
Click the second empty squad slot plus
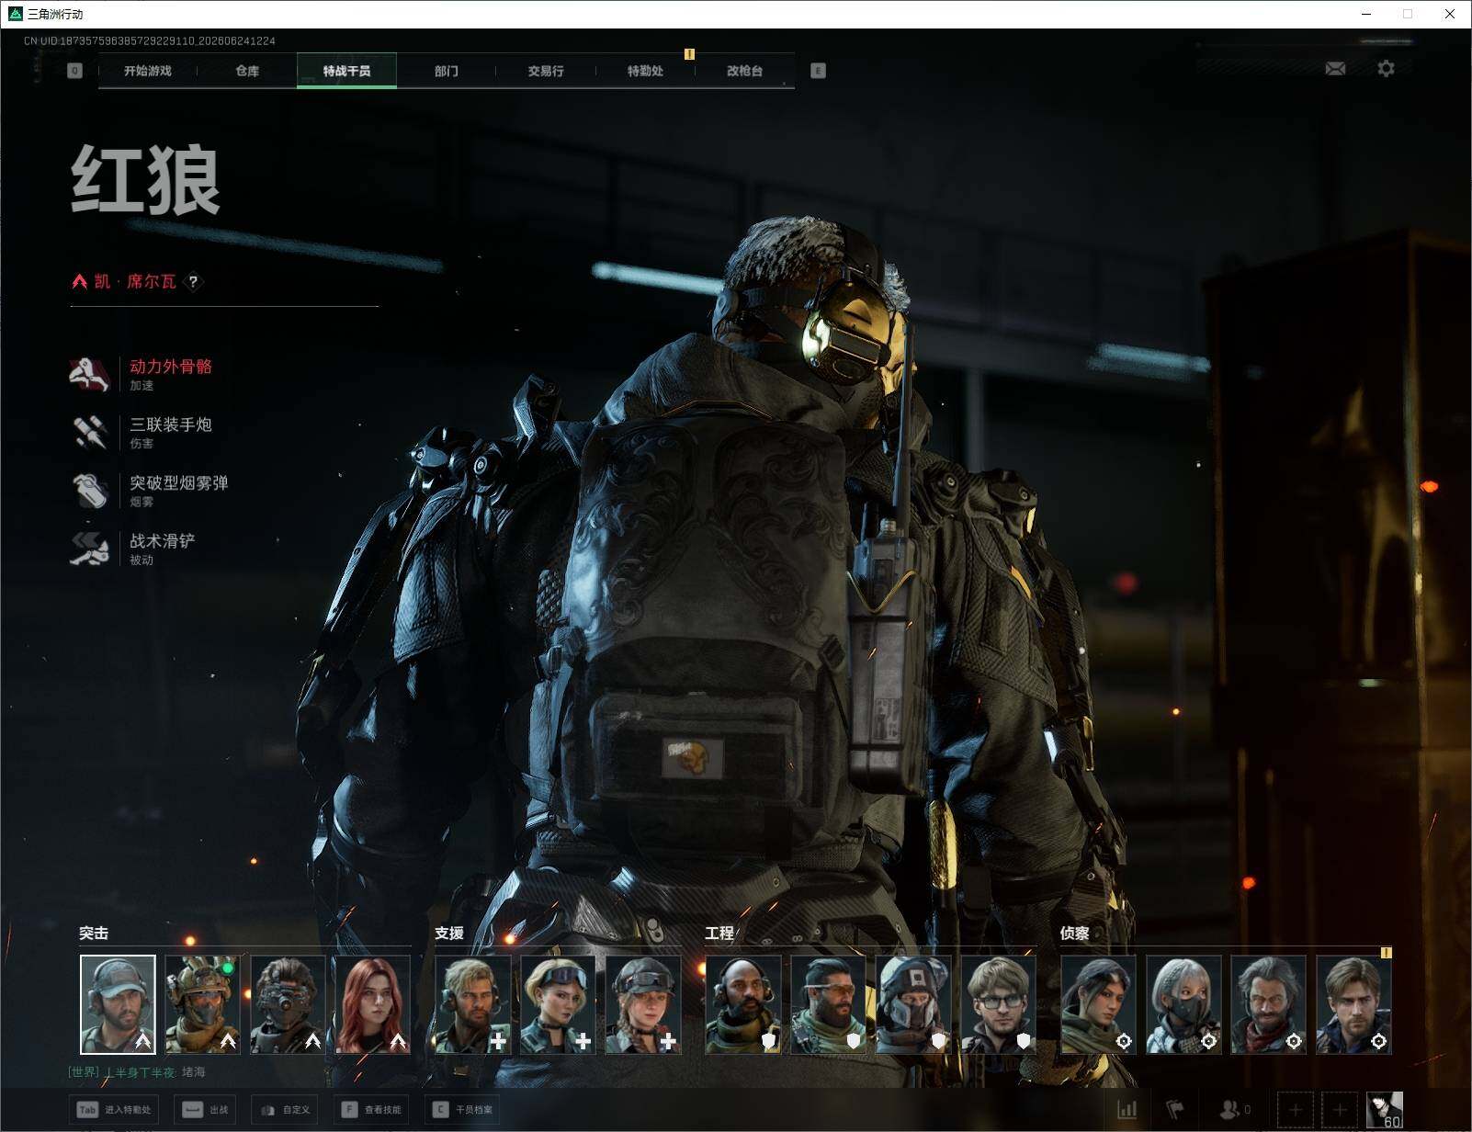coord(1340,1110)
